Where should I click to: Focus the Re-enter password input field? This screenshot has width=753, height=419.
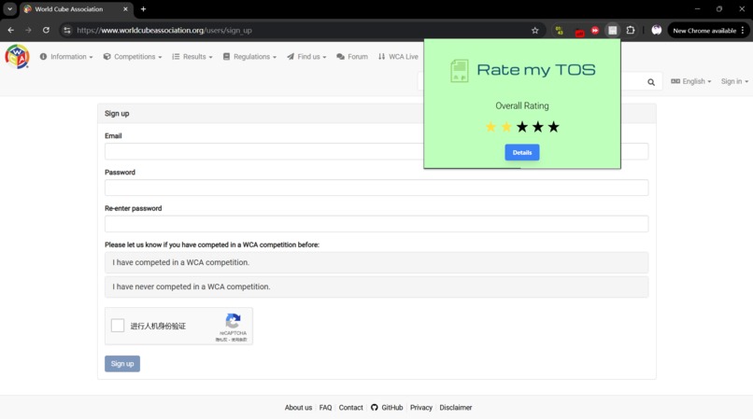(376, 224)
